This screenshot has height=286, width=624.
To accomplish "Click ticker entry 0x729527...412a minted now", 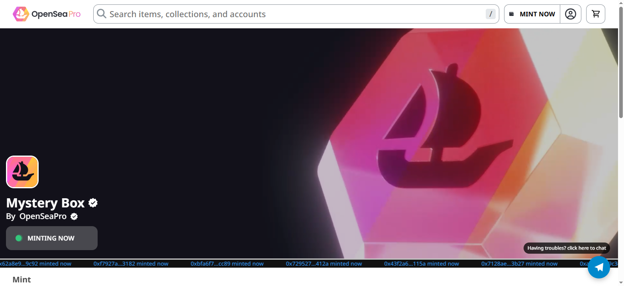I will (x=324, y=264).
